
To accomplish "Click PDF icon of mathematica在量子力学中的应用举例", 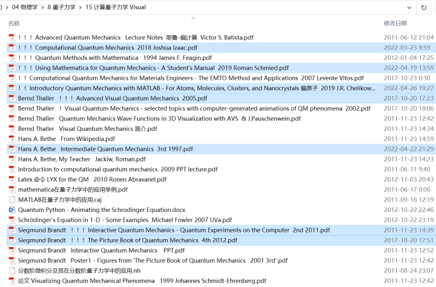I will pyautogui.click(x=12, y=190).
